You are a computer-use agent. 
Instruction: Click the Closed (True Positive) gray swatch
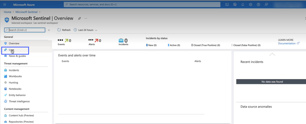(x=192, y=45)
